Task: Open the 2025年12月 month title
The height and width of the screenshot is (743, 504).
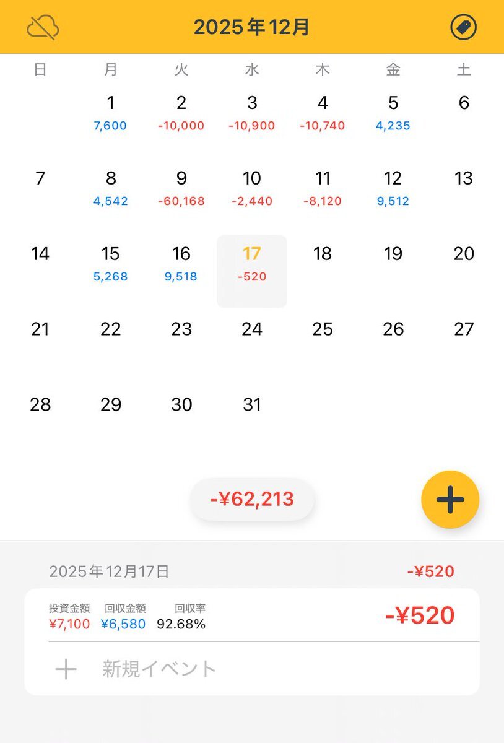Action: [x=251, y=27]
